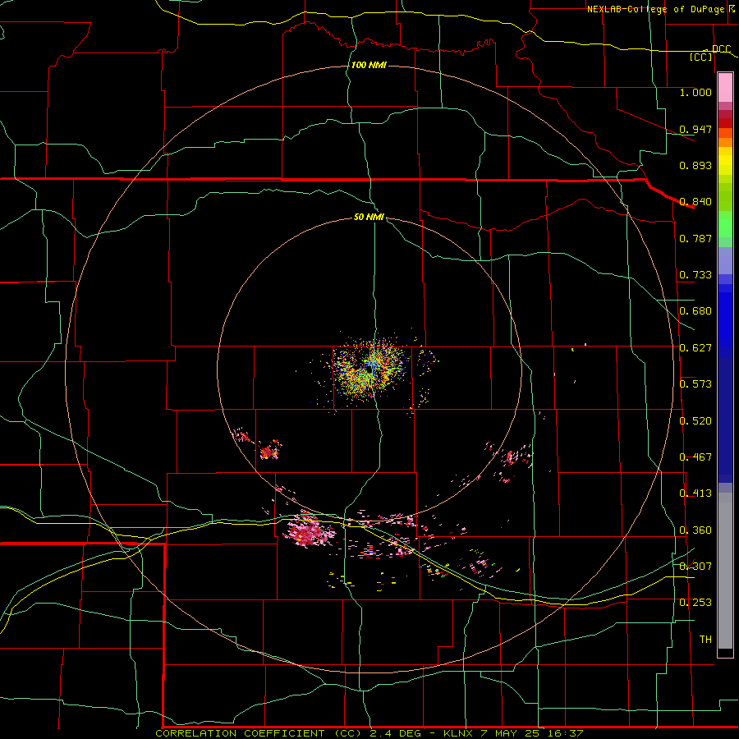The image size is (739, 739).
Task: Pick the light pink segment of the color bar
Action: [725, 88]
